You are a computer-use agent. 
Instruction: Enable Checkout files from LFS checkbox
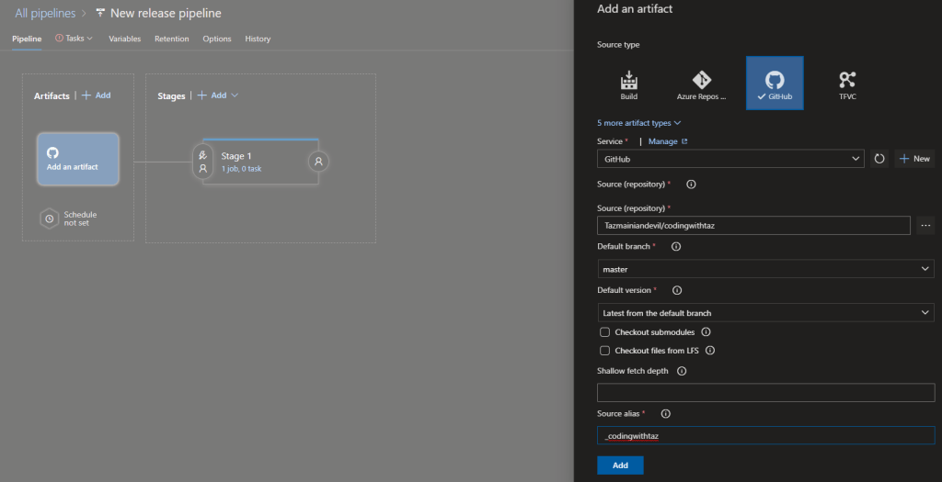click(604, 351)
